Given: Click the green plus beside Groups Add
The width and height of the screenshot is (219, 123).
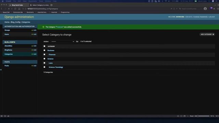Looking at the screenshot, I should [32, 30].
